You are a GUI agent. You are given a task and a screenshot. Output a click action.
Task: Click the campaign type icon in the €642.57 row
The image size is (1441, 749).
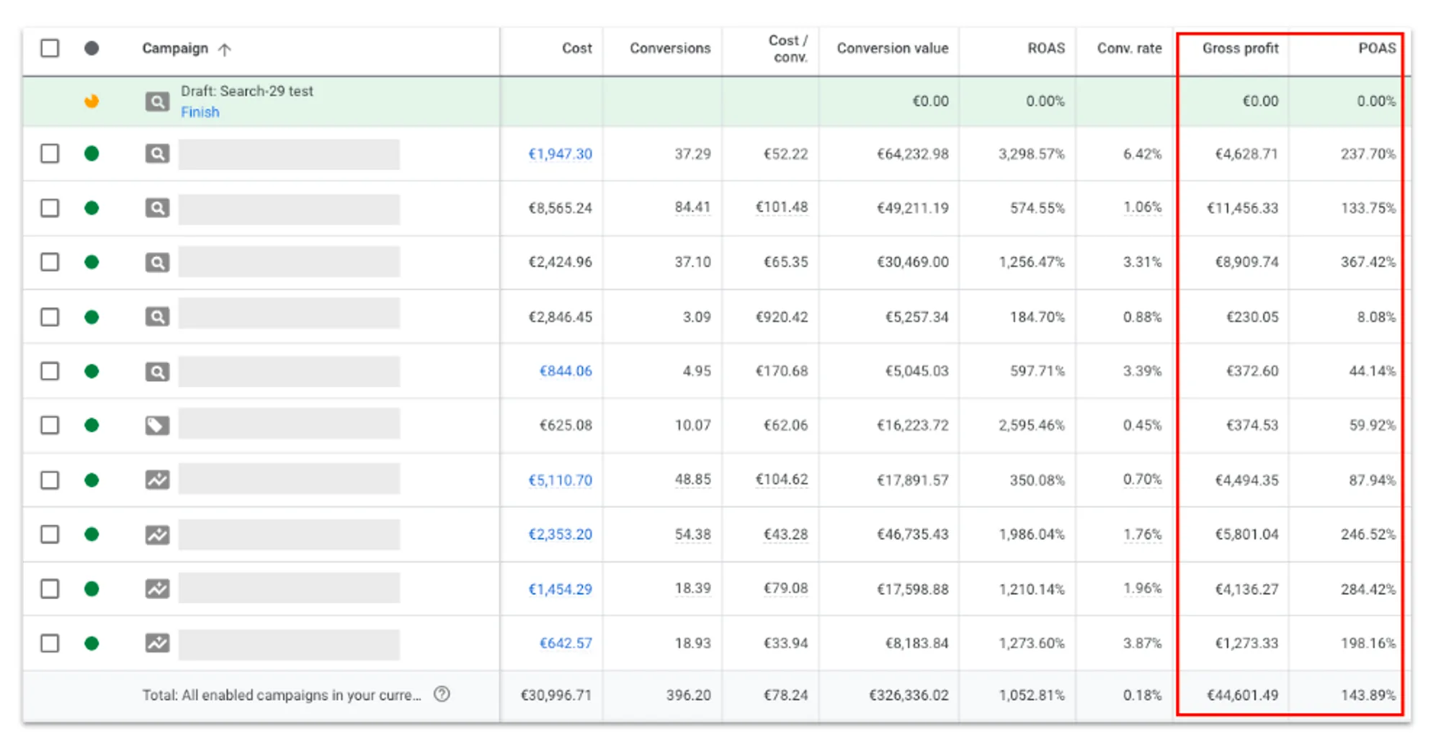157,643
